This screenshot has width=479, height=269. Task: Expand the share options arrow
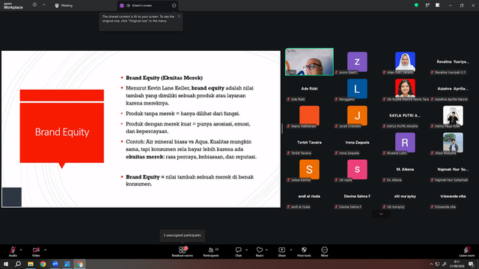pos(291,250)
